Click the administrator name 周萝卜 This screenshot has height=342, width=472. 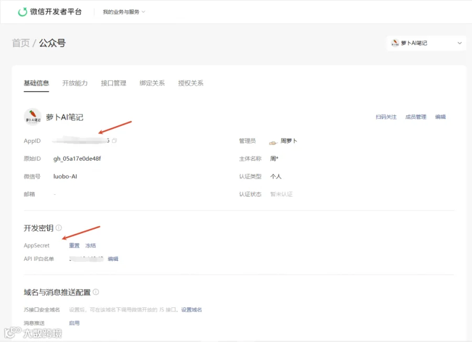(288, 141)
